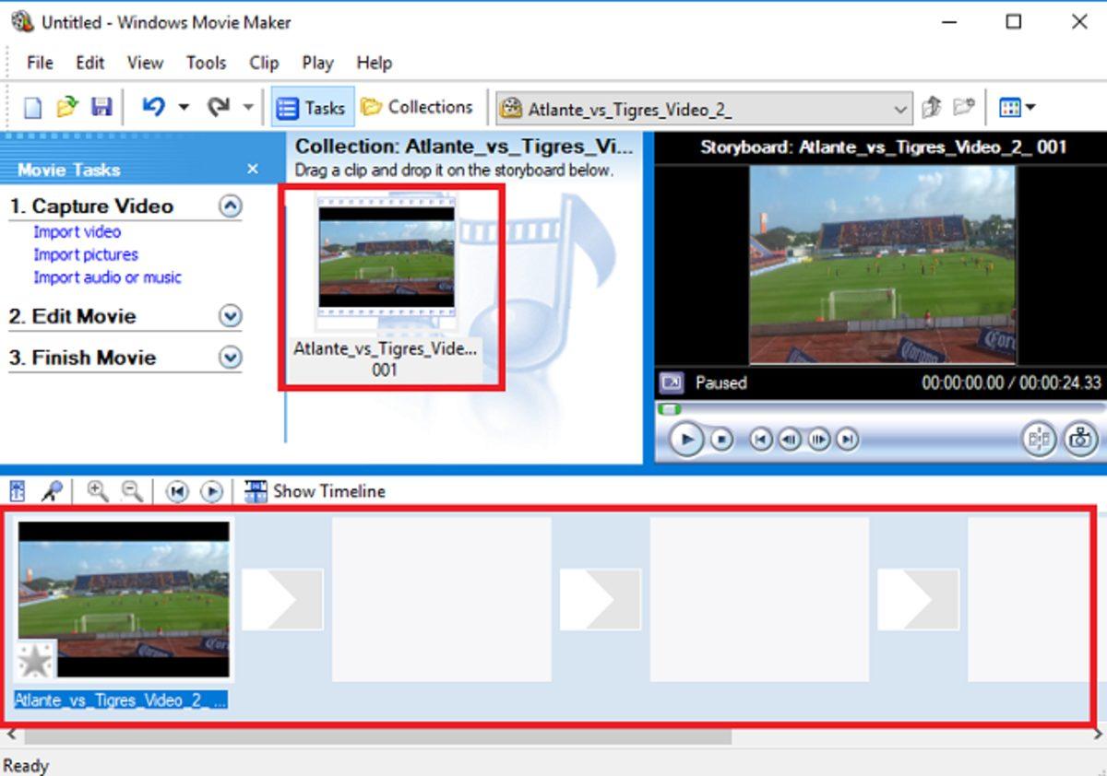Click the Narrate Timeline microphone icon

click(x=52, y=491)
